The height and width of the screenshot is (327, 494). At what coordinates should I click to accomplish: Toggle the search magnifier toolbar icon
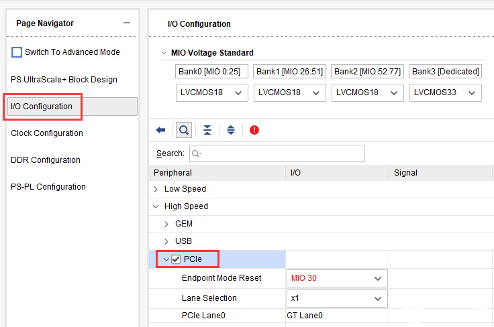point(183,130)
